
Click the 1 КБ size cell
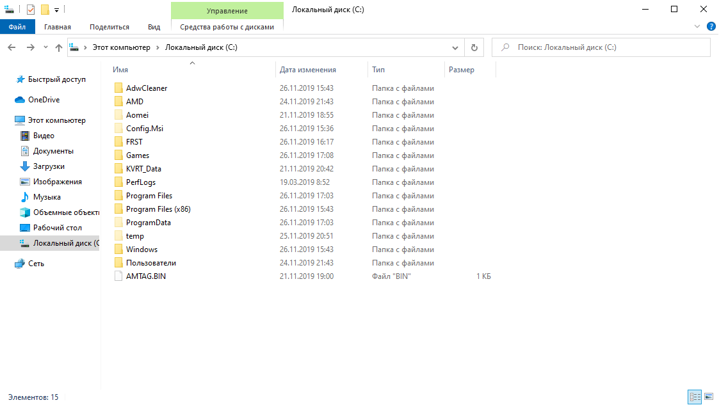[x=483, y=276]
